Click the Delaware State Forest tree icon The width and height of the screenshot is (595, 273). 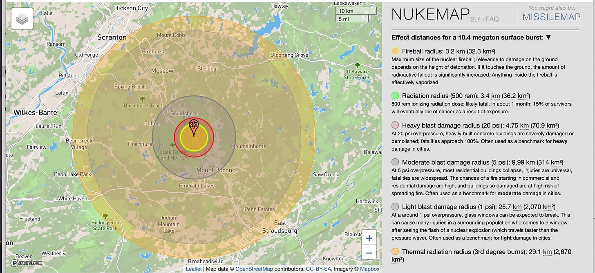click(358, 65)
